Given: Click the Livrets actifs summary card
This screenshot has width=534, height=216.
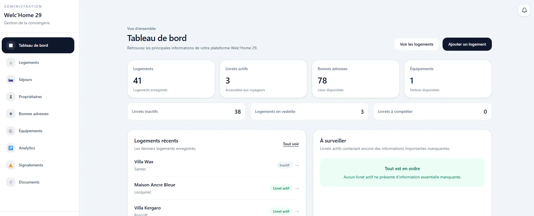Looking at the screenshot, I should coord(263,79).
